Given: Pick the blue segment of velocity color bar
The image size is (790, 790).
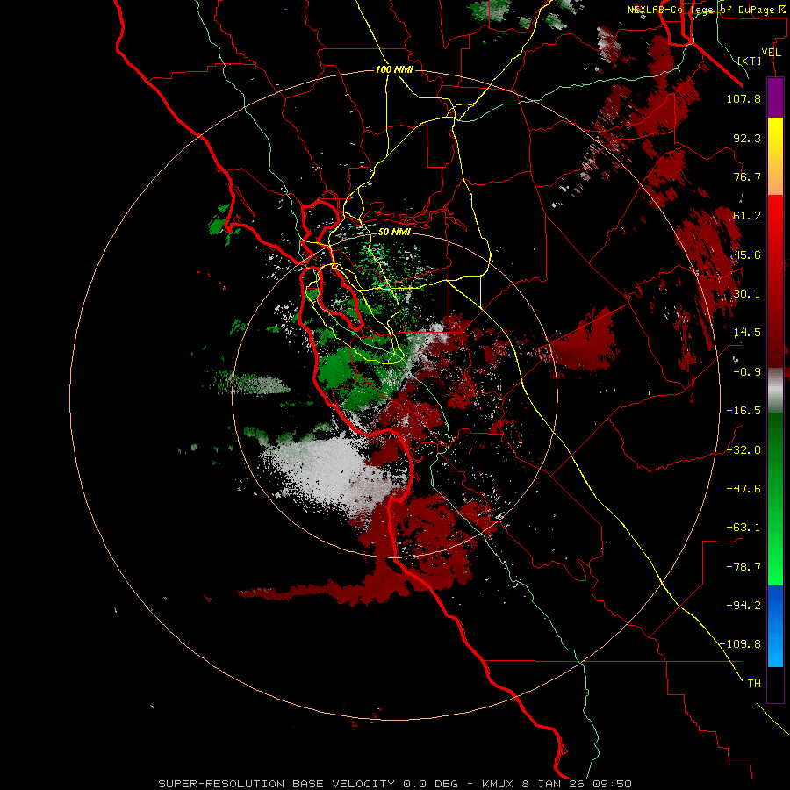Looking at the screenshot, I should coord(775,626).
